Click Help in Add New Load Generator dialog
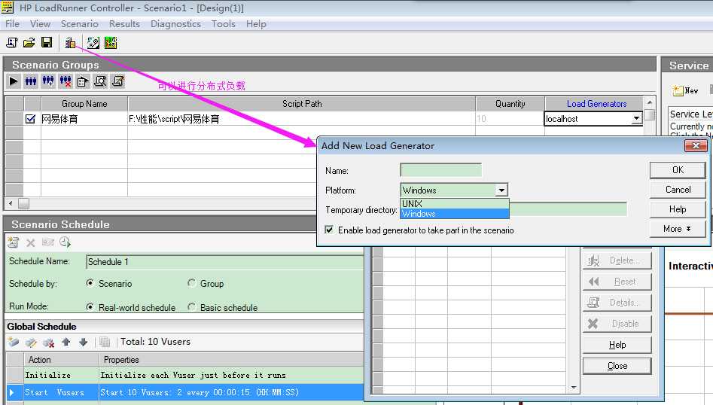Screen dimensions: 713x405 [x=678, y=209]
